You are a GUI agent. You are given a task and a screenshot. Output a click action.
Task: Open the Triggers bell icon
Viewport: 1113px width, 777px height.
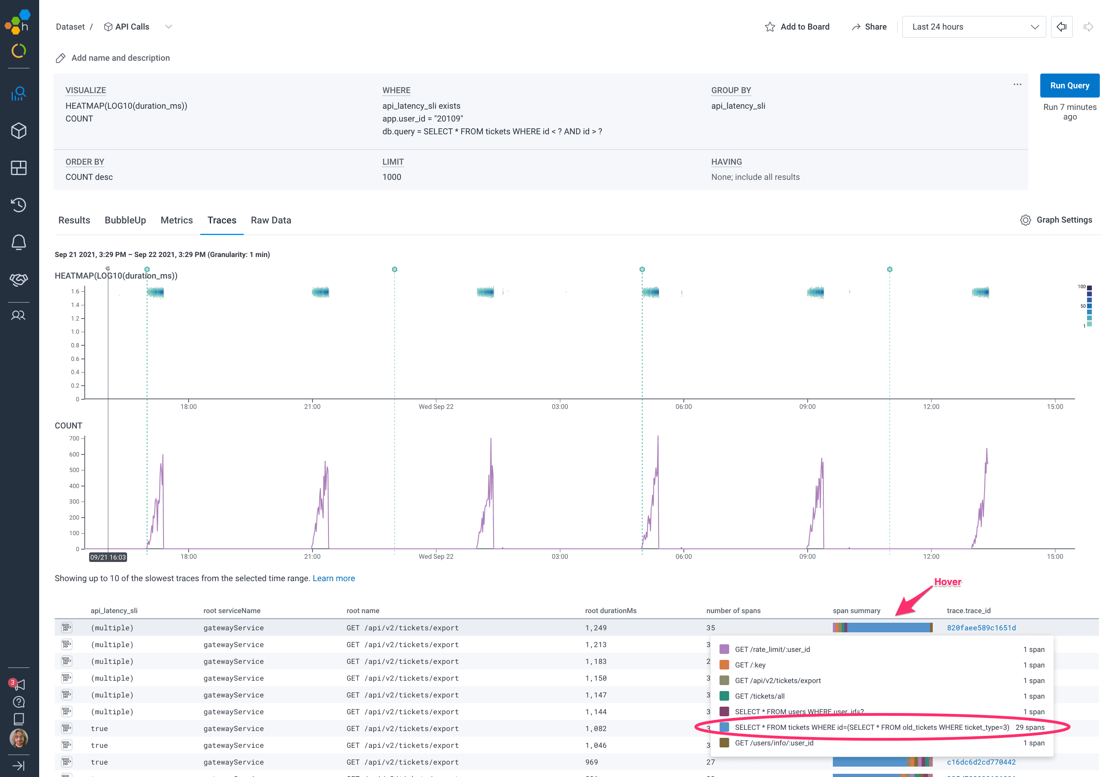point(18,242)
